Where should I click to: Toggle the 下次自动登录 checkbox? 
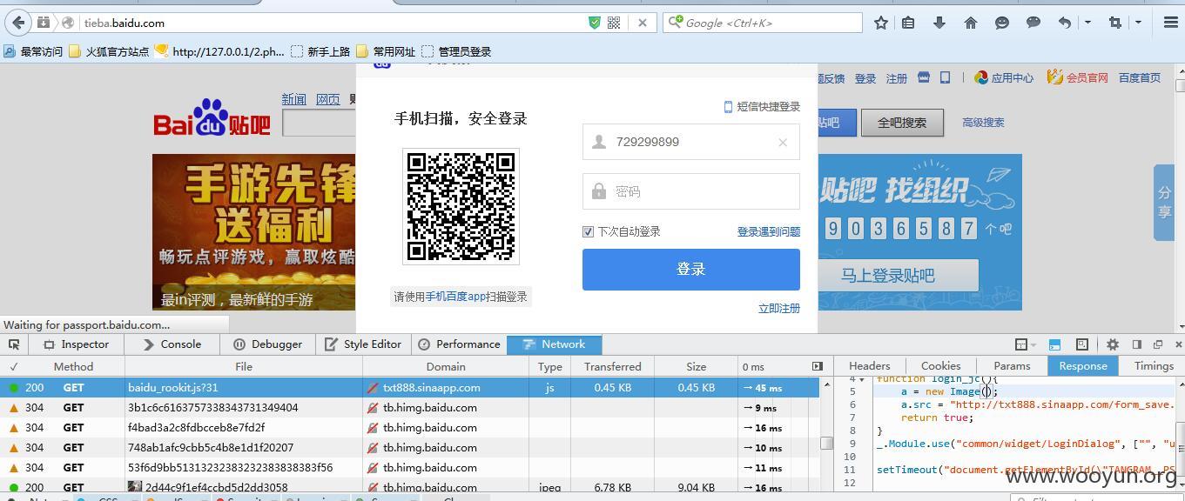pyautogui.click(x=588, y=231)
